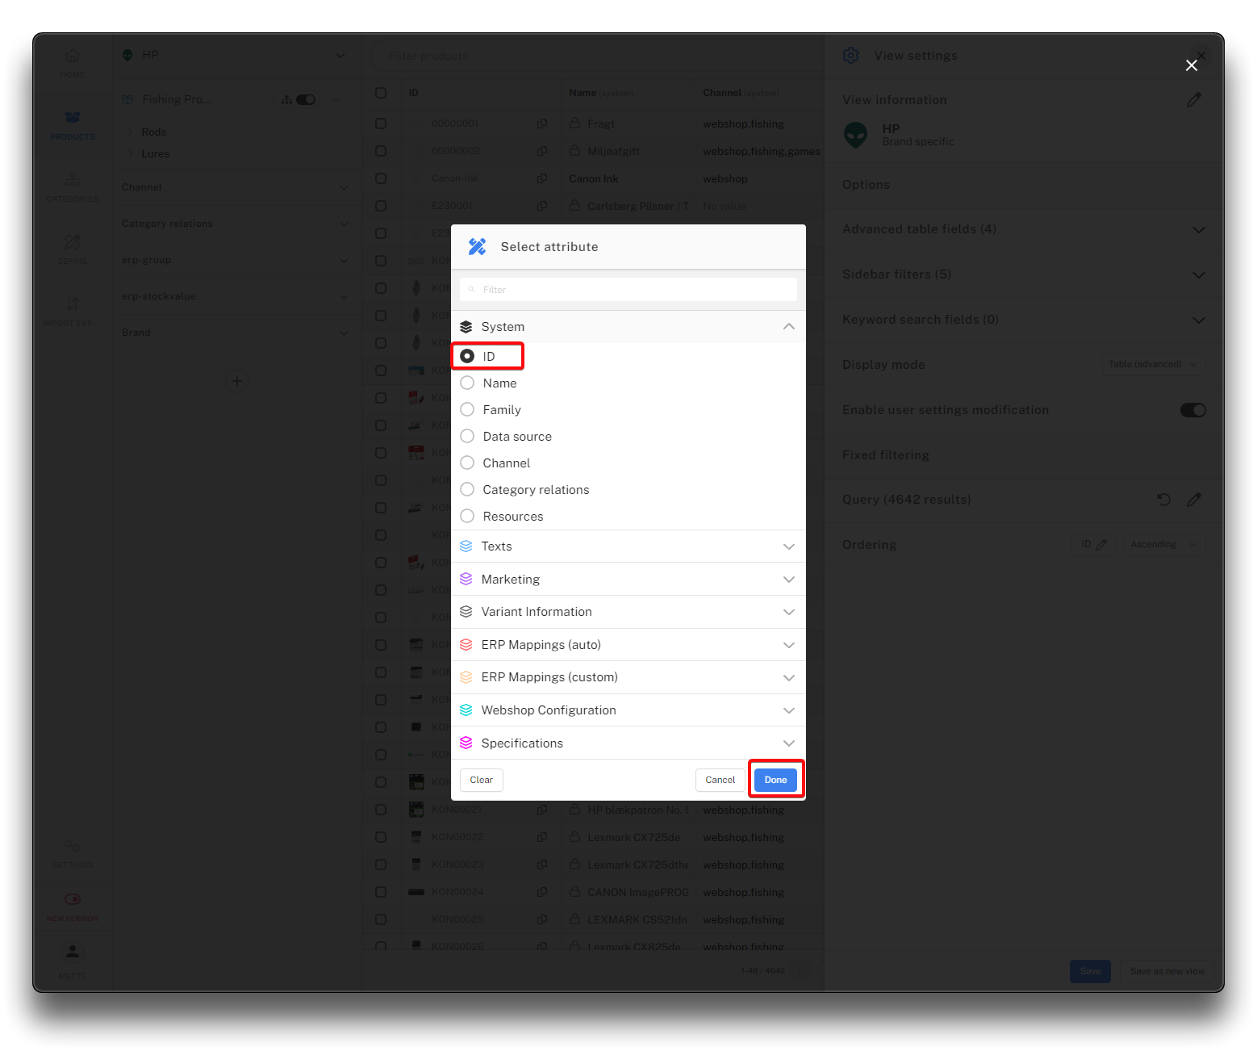Close the modal with the X icon
Viewport: 1257px width, 1051px height.
pos(1191,65)
